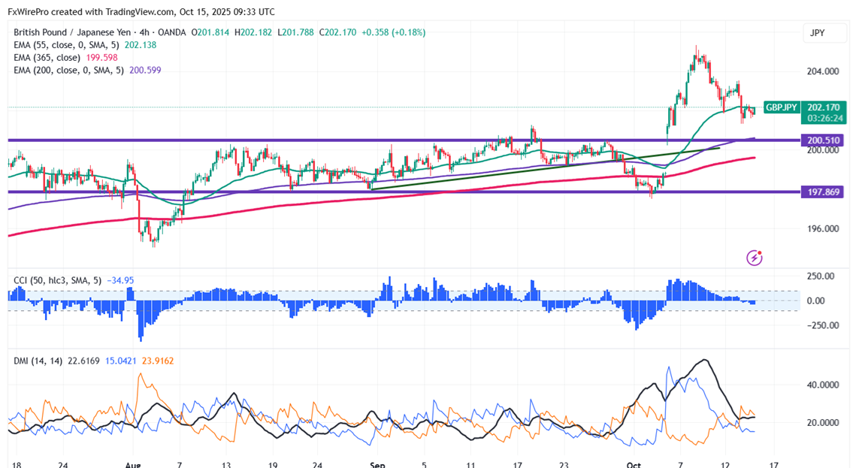Select the EMA (200, close, 0, SMA, 5) legend

click(x=68, y=70)
